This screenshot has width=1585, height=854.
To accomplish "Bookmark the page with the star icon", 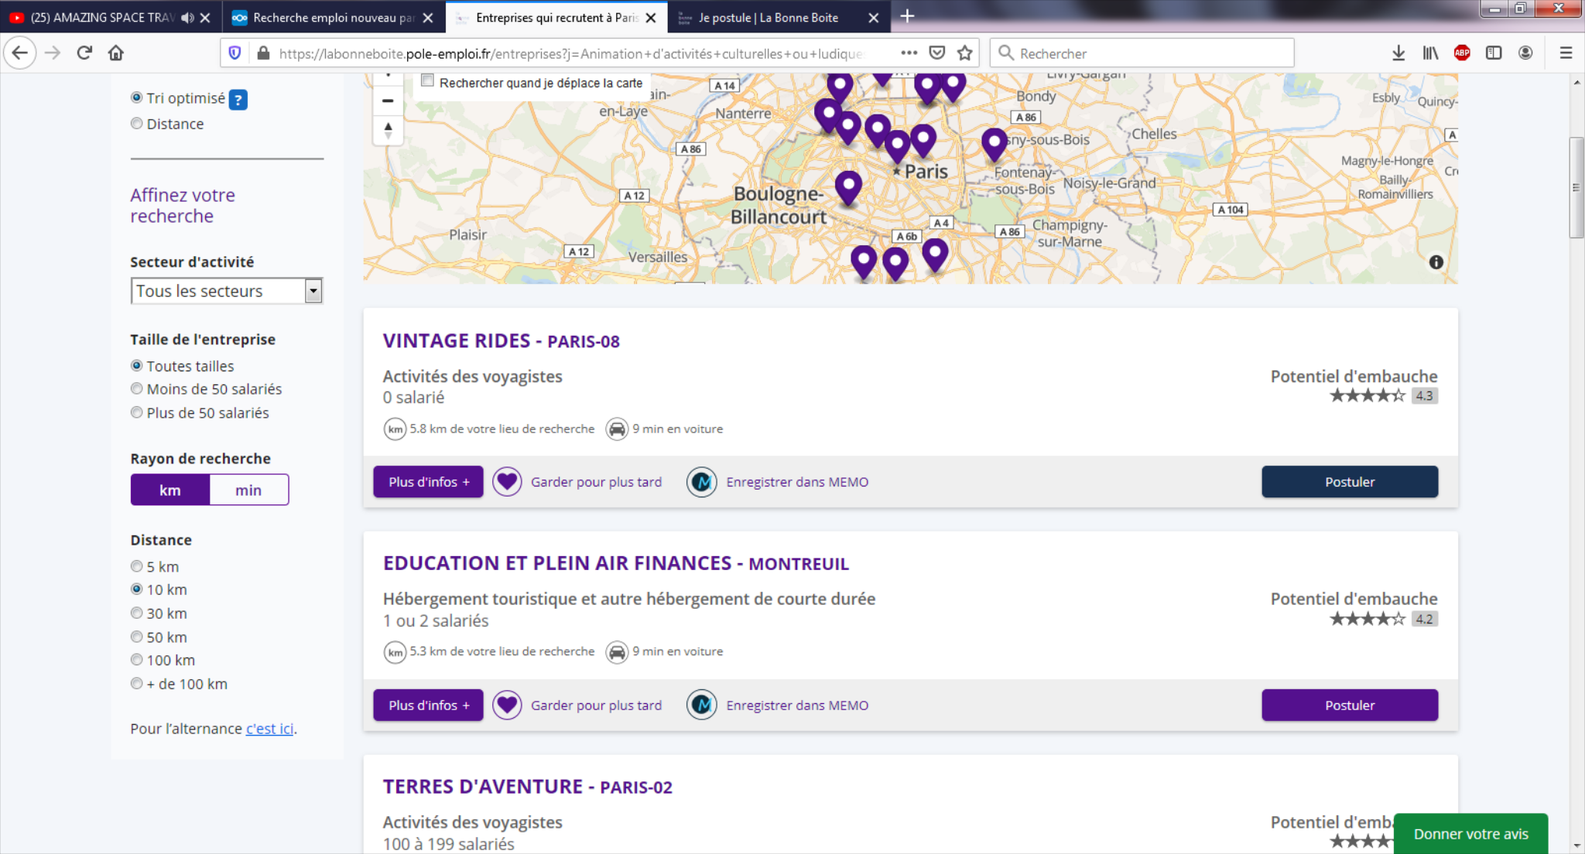I will (x=964, y=53).
